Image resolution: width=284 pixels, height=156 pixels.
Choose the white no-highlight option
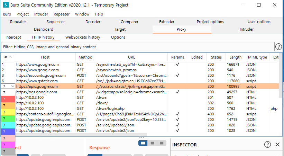coord(8,93)
